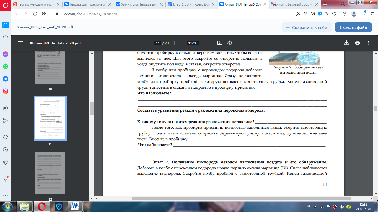This screenshot has height=212, width=378.
Task: Open the profile avatar icon
Action: pos(354,14)
